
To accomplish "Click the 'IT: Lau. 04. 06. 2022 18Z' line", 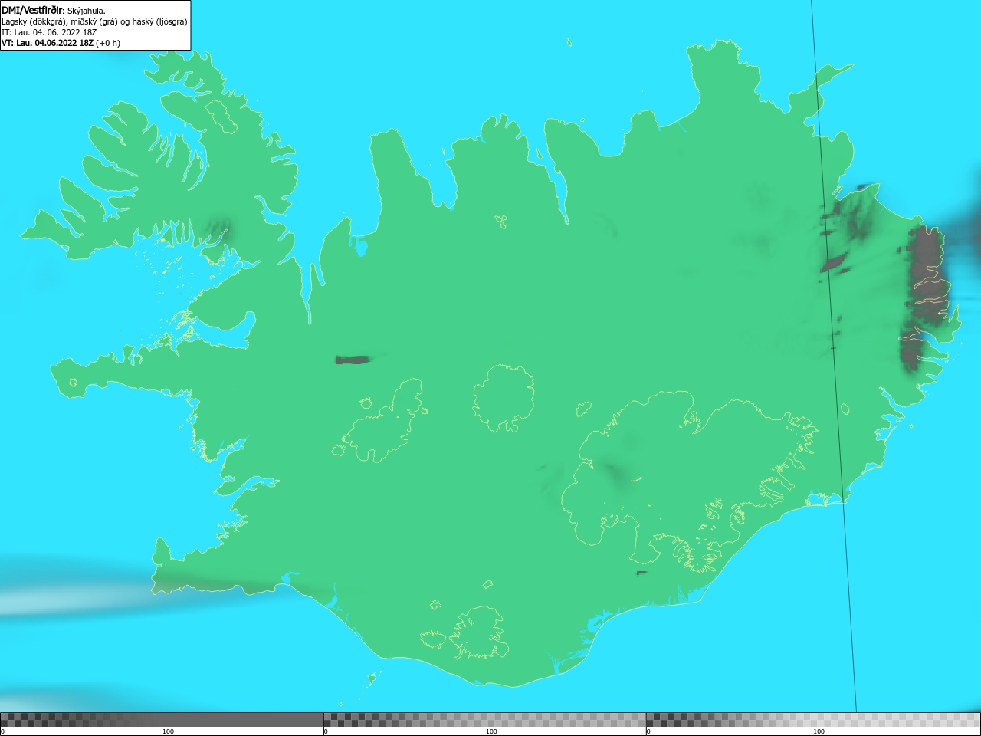I will pos(49,32).
